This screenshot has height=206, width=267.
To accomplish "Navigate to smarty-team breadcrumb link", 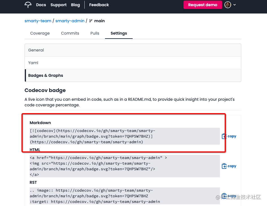I will click(x=38, y=21).
